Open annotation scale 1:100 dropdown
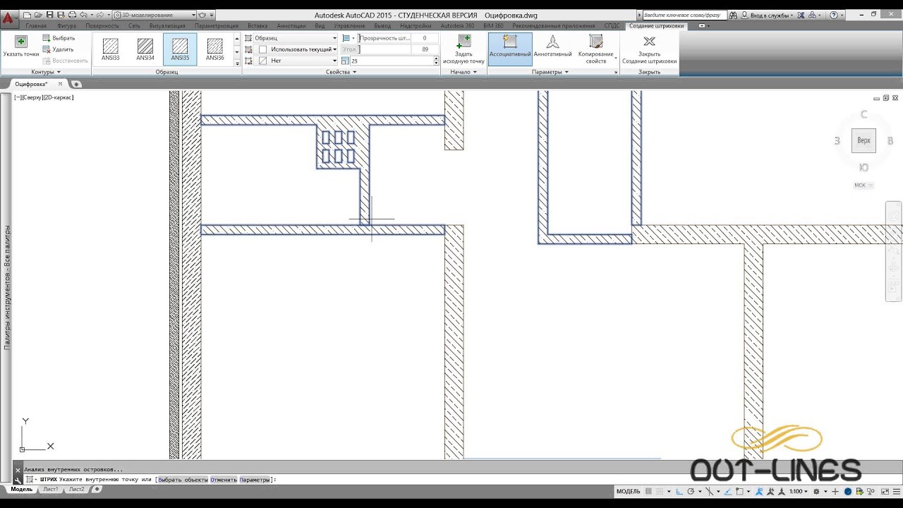 [798, 491]
